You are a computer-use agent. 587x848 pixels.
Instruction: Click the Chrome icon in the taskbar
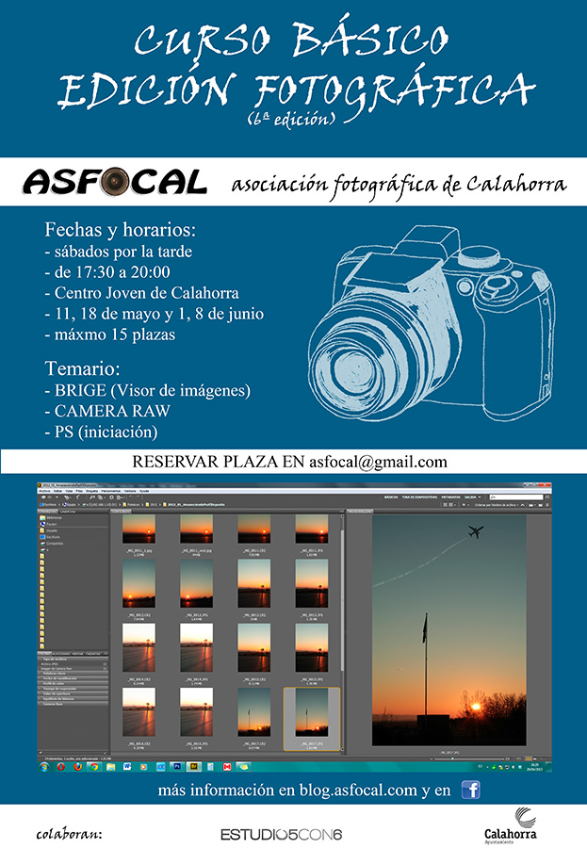click(93, 766)
